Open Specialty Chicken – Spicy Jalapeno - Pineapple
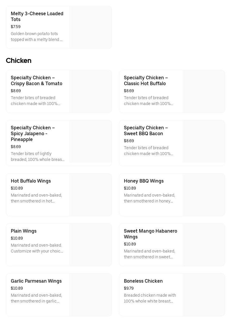The image size is (235, 323). point(33,133)
